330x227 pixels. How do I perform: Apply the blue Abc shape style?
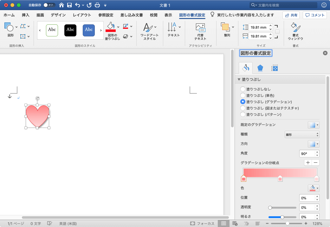89,30
